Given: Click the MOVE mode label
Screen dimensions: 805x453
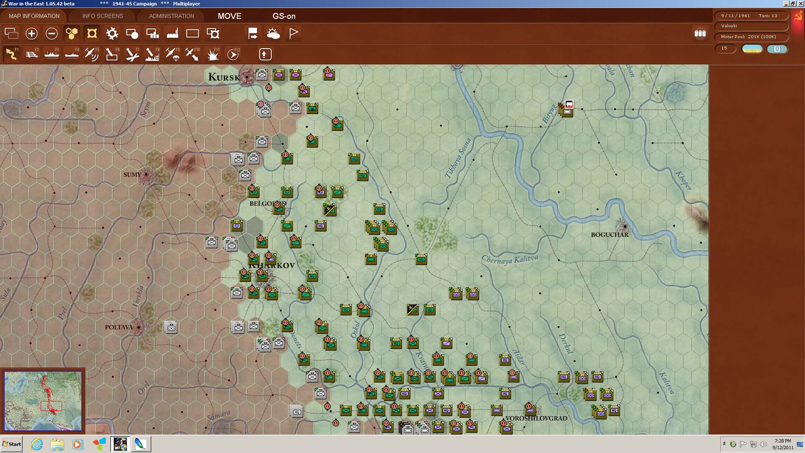Looking at the screenshot, I should pyautogui.click(x=229, y=16).
